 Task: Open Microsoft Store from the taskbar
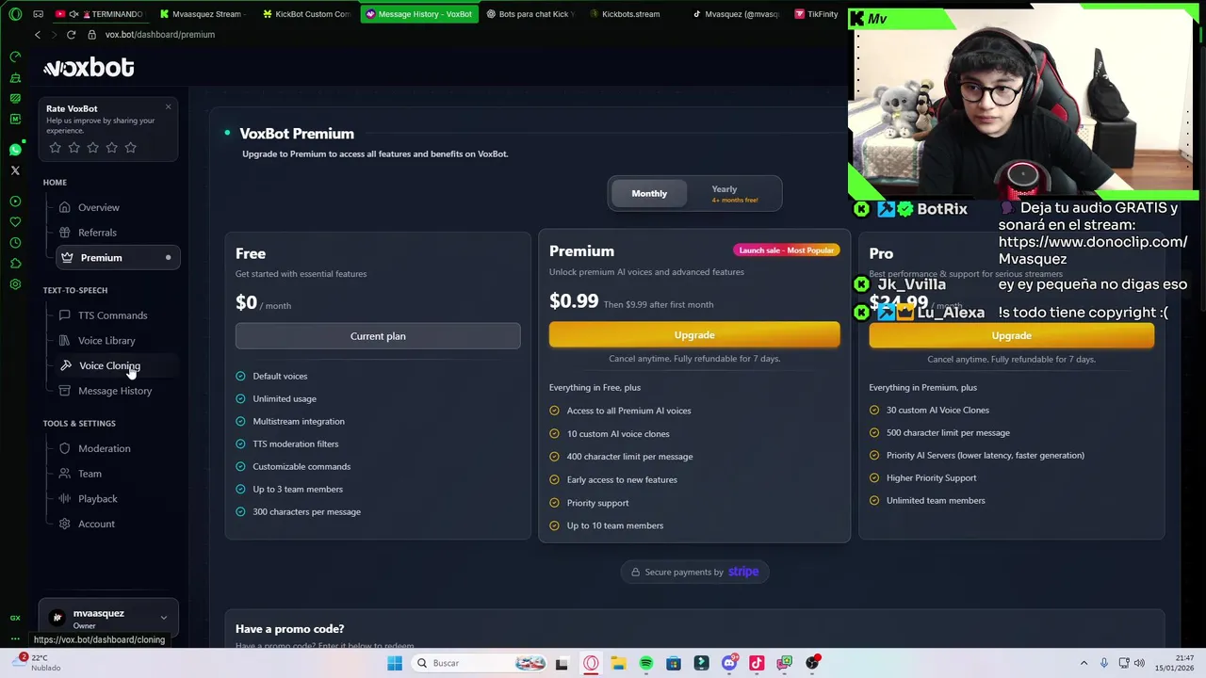point(674,663)
